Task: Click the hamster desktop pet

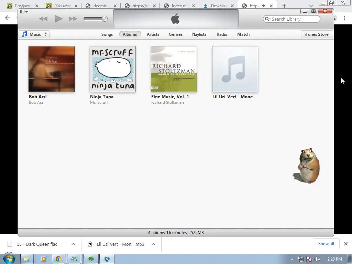Action: pos(307,166)
